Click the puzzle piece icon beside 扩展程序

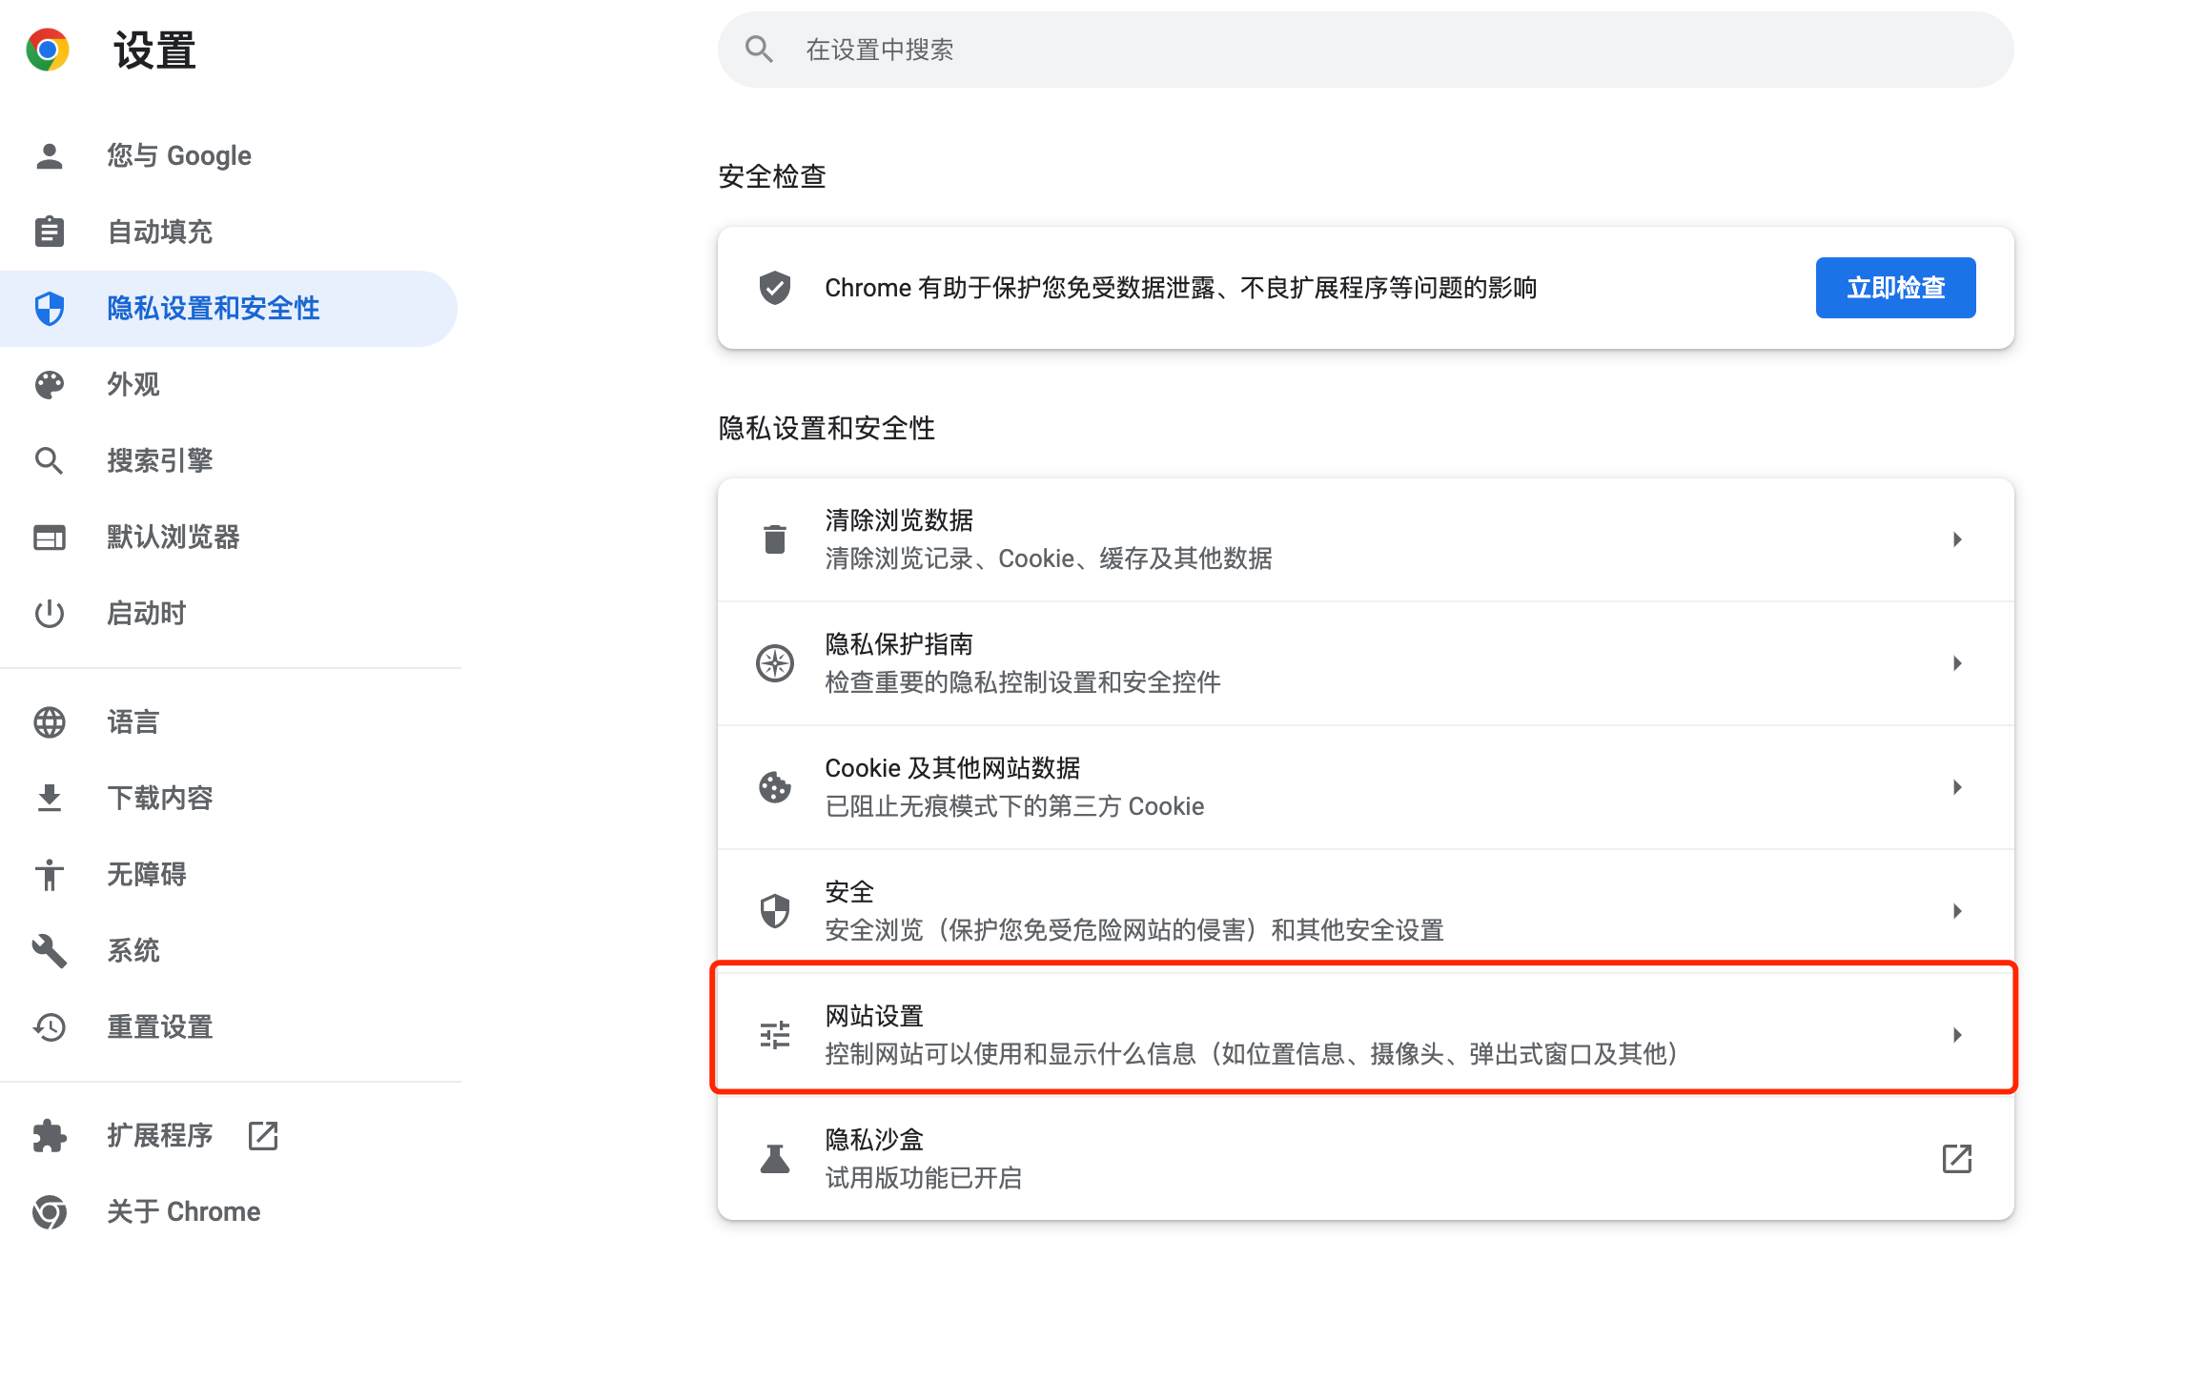(x=49, y=1135)
